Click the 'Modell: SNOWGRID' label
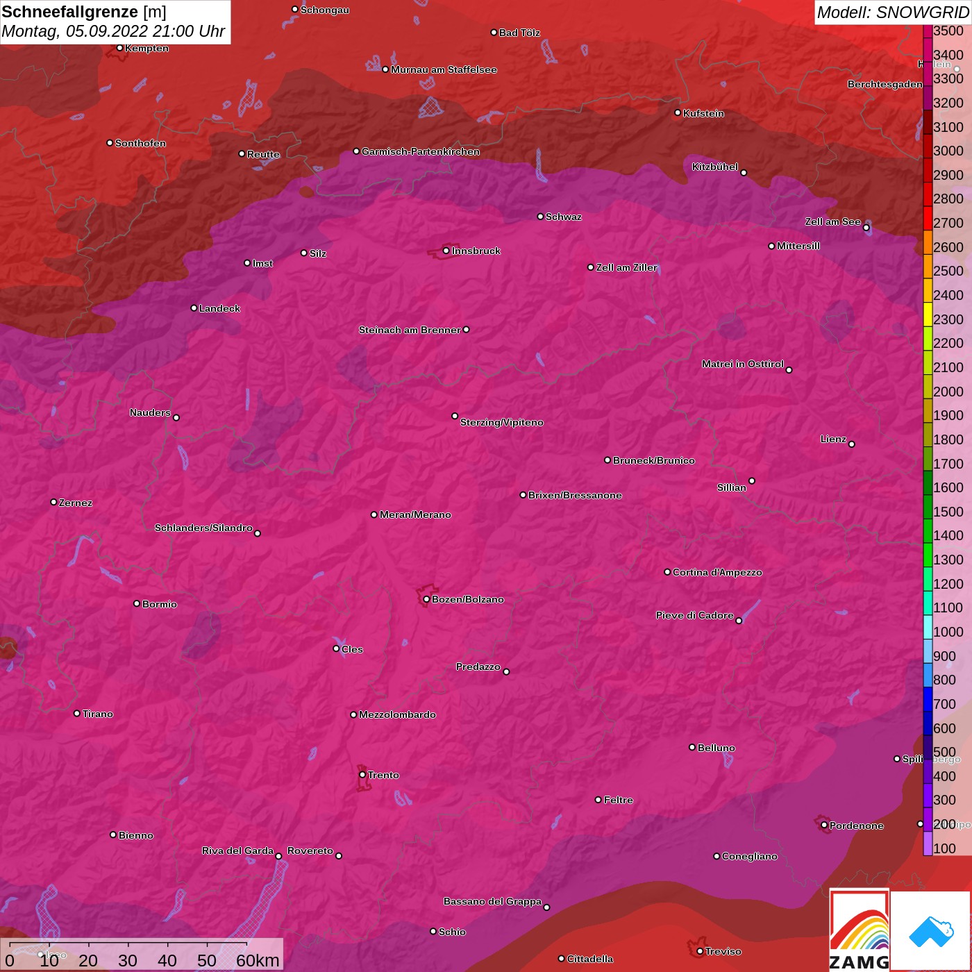972x972 pixels. pyautogui.click(x=892, y=12)
